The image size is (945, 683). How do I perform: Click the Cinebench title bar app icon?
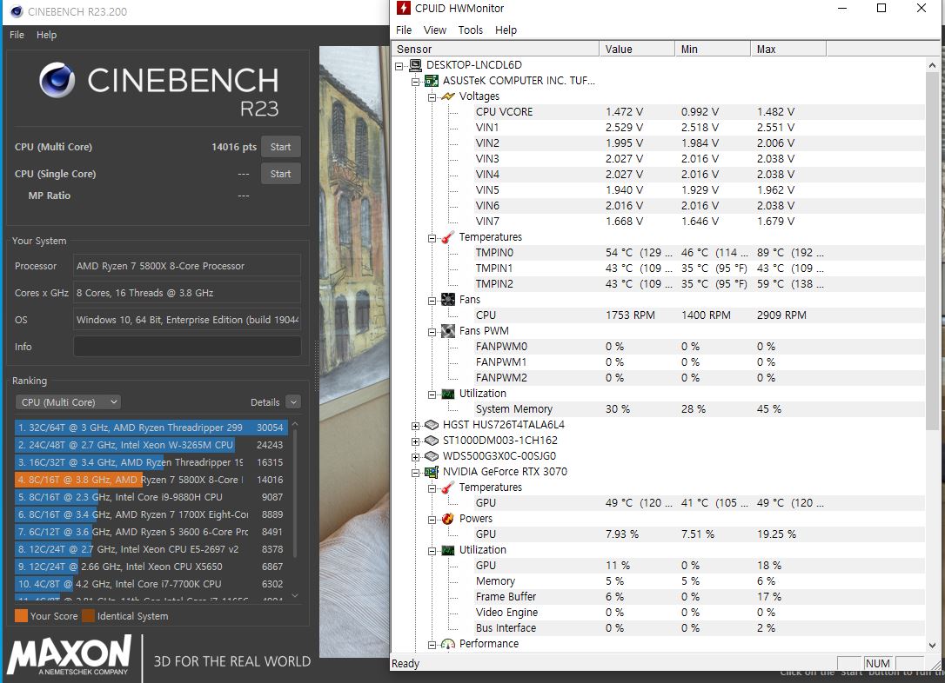[x=17, y=11]
